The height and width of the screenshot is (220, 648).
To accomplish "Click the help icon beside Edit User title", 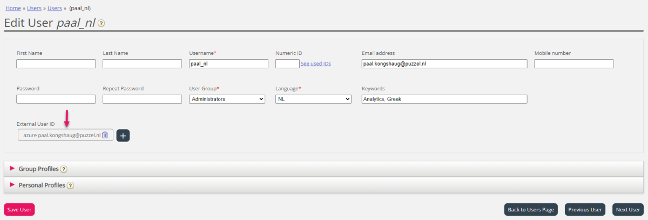I will 101,24.
